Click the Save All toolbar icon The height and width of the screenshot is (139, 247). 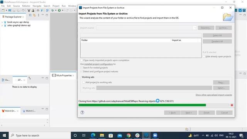18,10
